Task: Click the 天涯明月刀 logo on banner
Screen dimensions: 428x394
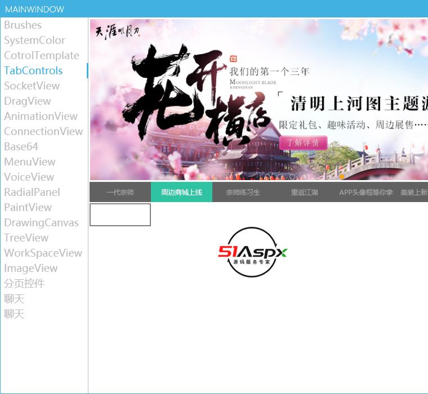Action: tap(118, 32)
